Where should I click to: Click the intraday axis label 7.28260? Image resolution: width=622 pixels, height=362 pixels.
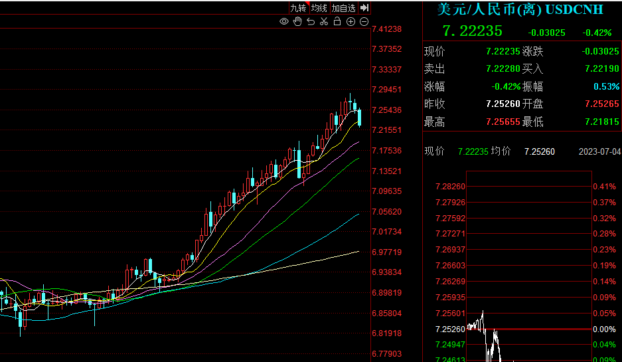[450, 187]
